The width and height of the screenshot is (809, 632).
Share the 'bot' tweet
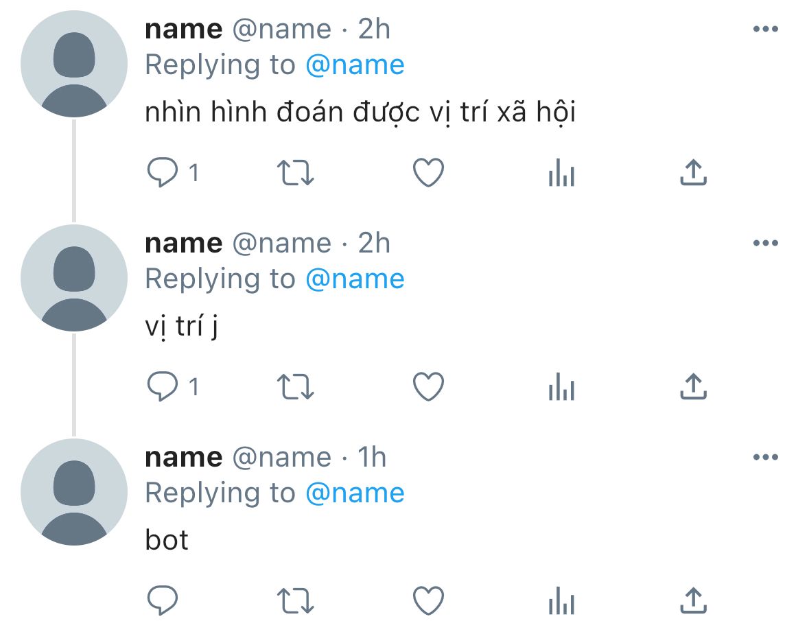[x=693, y=601]
